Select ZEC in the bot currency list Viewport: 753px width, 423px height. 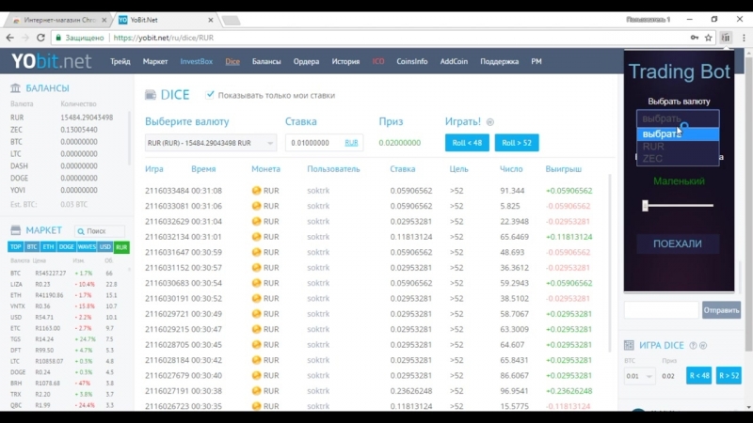tap(678, 159)
